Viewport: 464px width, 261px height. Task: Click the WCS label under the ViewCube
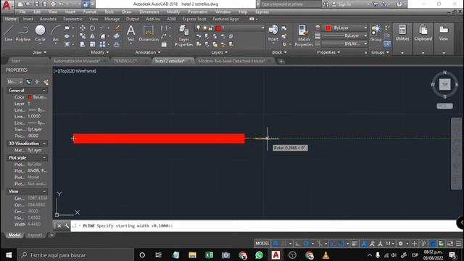[444, 106]
